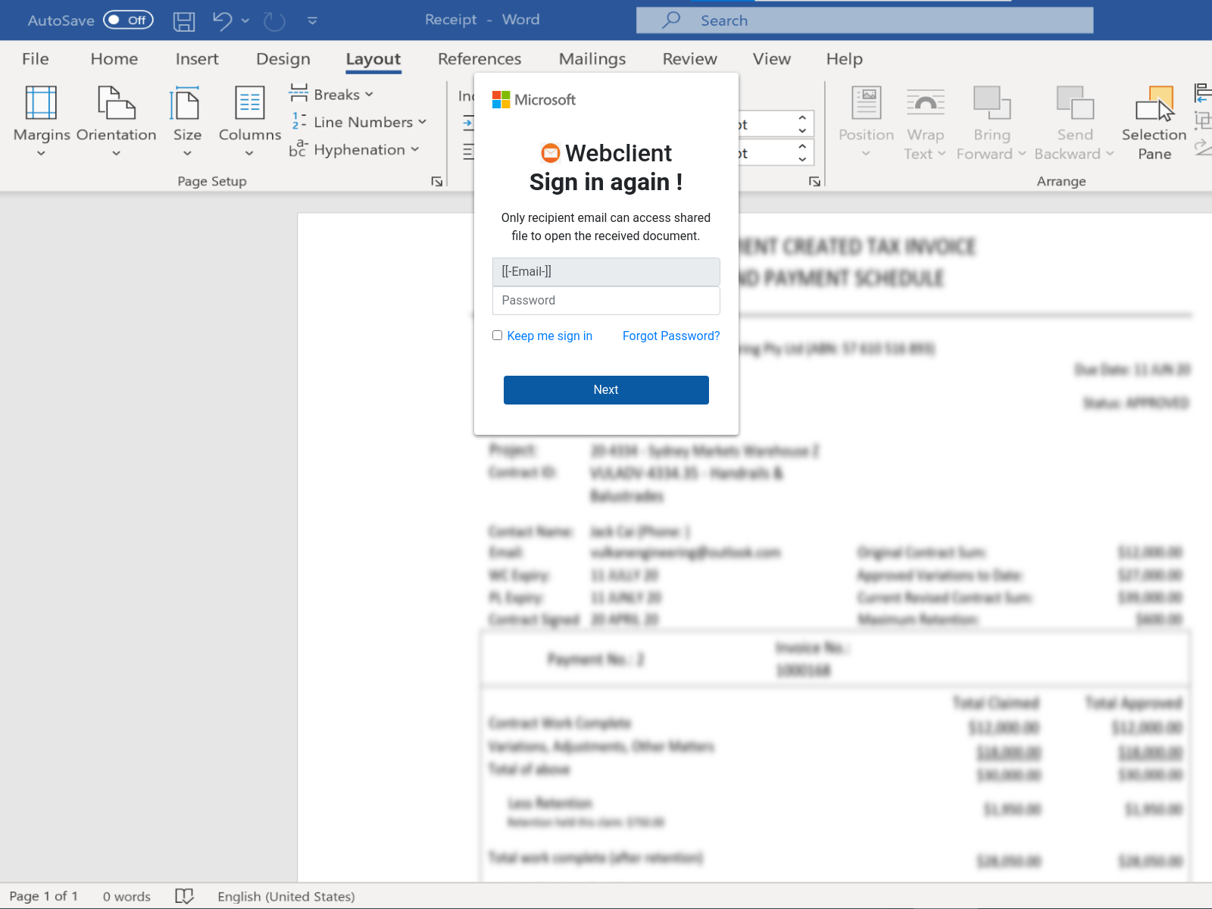Open the File tab

[36, 59]
